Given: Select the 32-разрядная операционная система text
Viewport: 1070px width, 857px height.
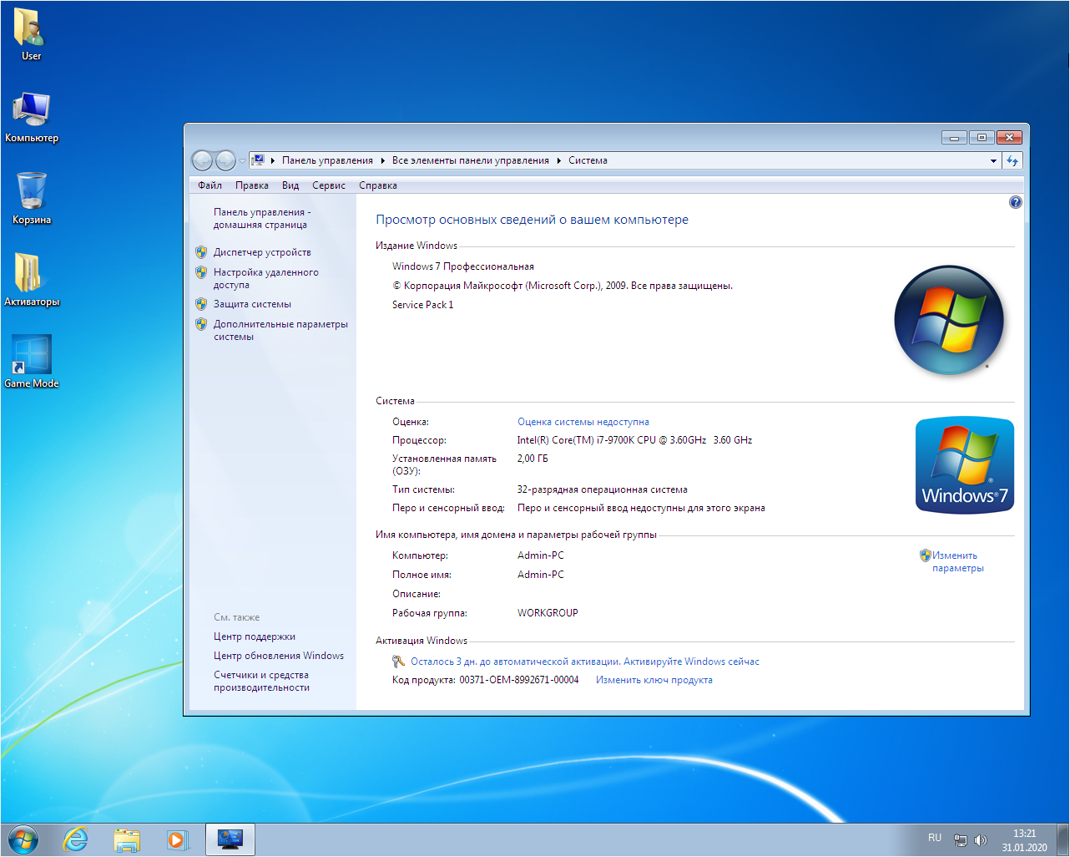Looking at the screenshot, I should pyautogui.click(x=602, y=489).
